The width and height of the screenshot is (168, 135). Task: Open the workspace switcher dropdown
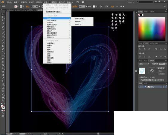coord(131,2)
